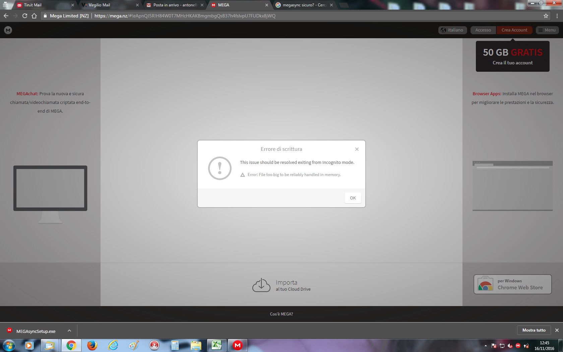Close the Errore di scrittura dialog
Screen dimensions: 563x352
pos(357,149)
